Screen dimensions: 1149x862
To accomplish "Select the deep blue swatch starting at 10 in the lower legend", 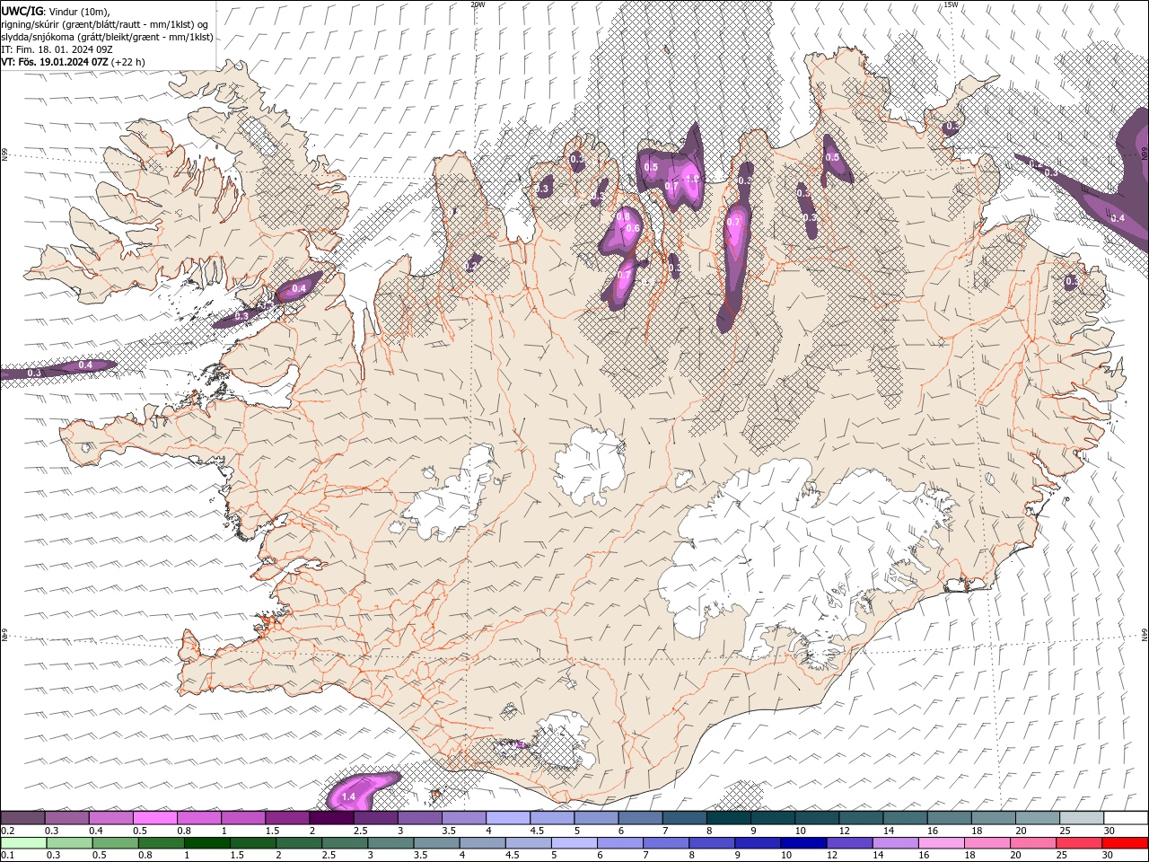I will [x=803, y=843].
